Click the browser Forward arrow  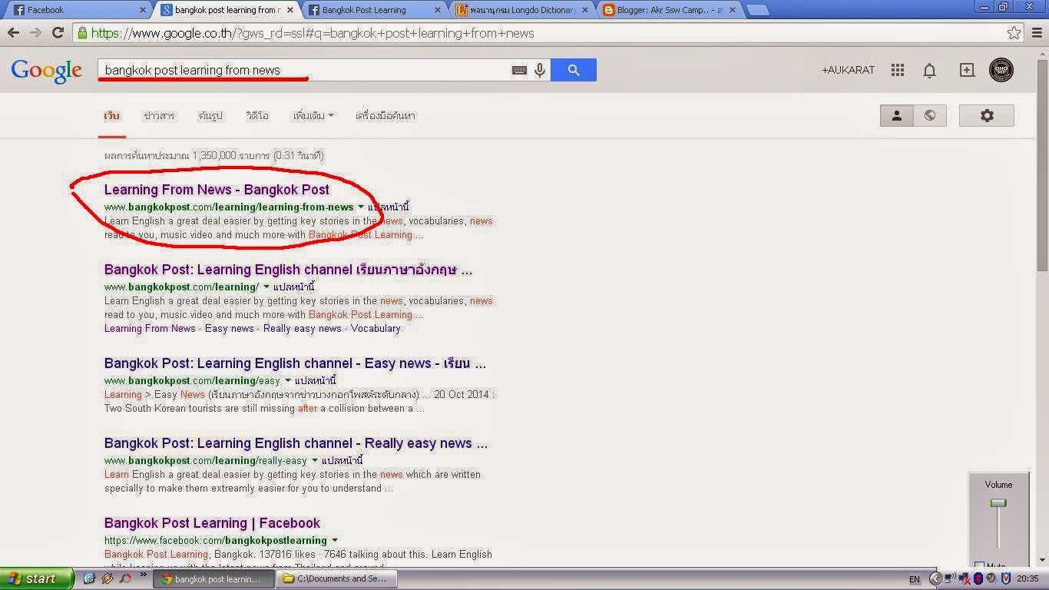point(35,33)
